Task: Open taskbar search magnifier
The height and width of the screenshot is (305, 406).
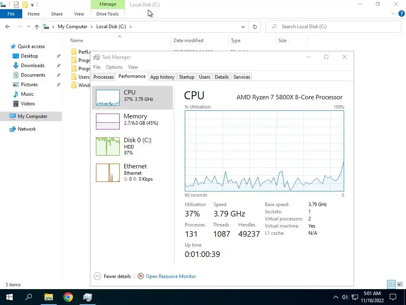Action: (29, 297)
